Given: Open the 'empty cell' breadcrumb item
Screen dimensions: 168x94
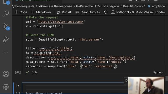Looking at the screenshot, I should (157, 6).
